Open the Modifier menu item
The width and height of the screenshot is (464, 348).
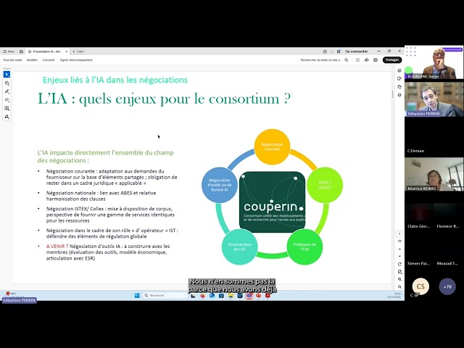[32, 60]
